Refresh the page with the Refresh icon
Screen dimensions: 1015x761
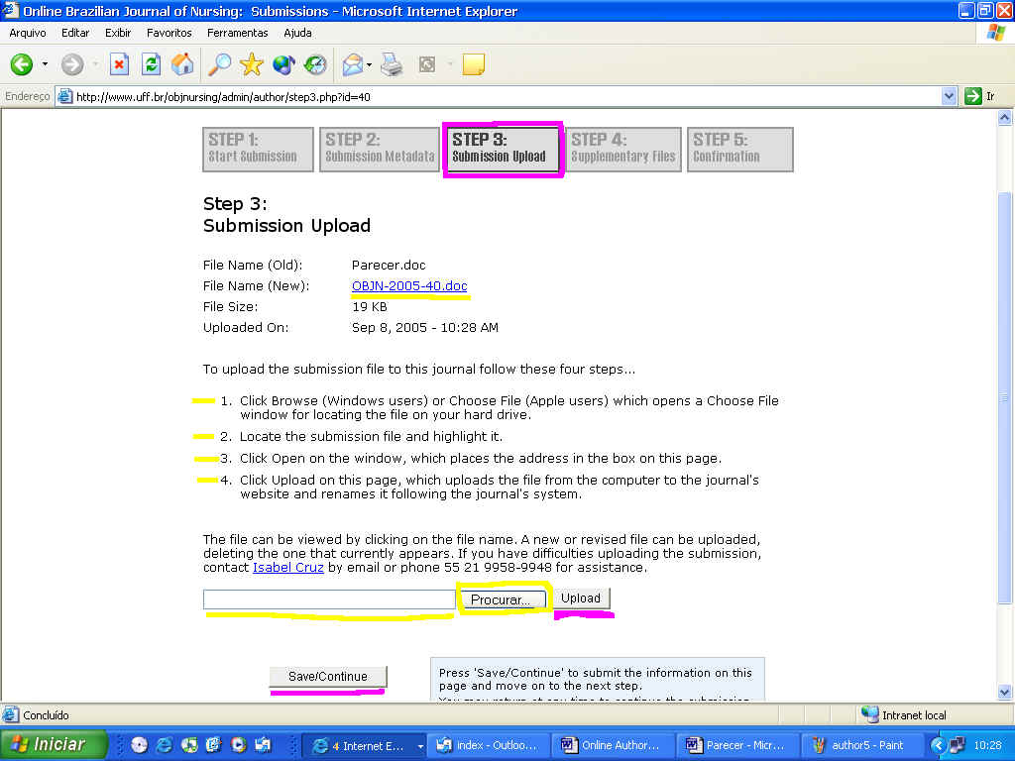tap(151, 65)
